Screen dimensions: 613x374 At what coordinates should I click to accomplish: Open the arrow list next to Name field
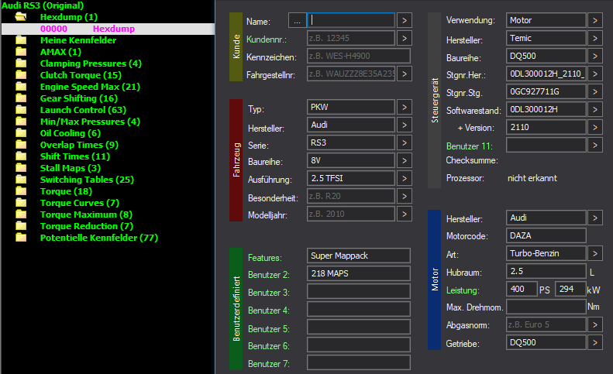click(x=405, y=20)
